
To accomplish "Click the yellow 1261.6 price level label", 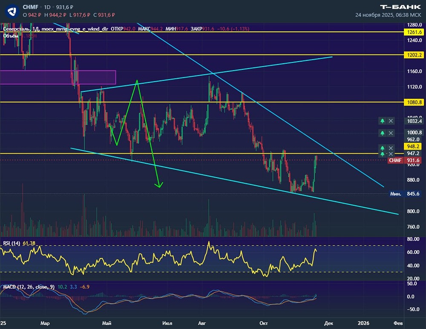I will click(414, 32).
